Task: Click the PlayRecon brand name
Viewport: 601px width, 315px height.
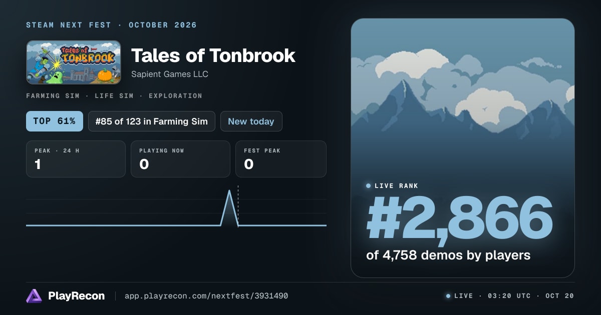Action: tap(76, 296)
